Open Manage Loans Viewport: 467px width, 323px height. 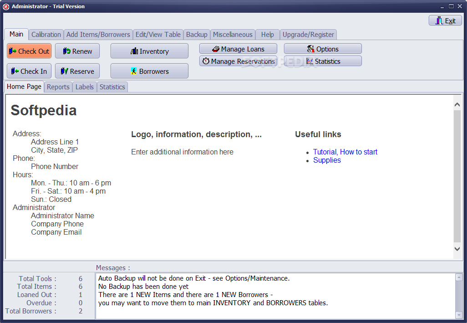[x=238, y=49]
